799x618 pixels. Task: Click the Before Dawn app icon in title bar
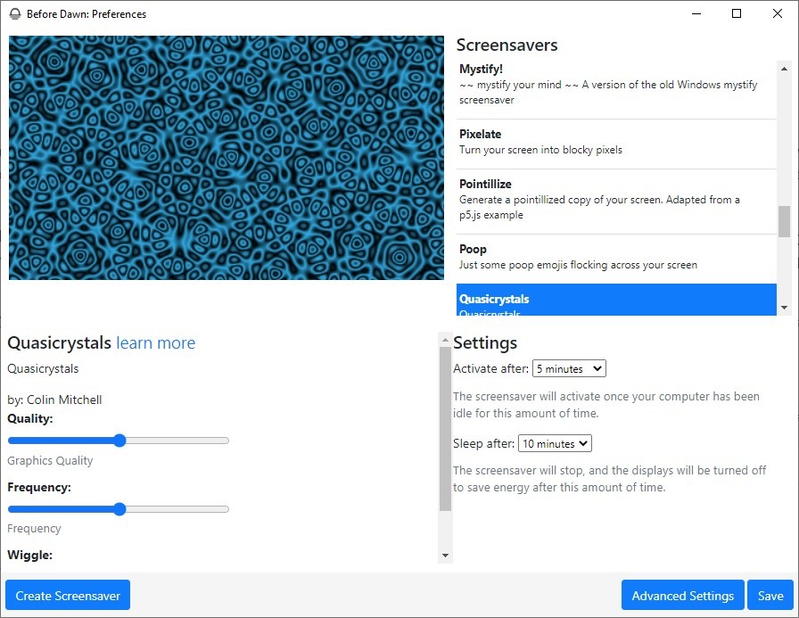coord(15,13)
